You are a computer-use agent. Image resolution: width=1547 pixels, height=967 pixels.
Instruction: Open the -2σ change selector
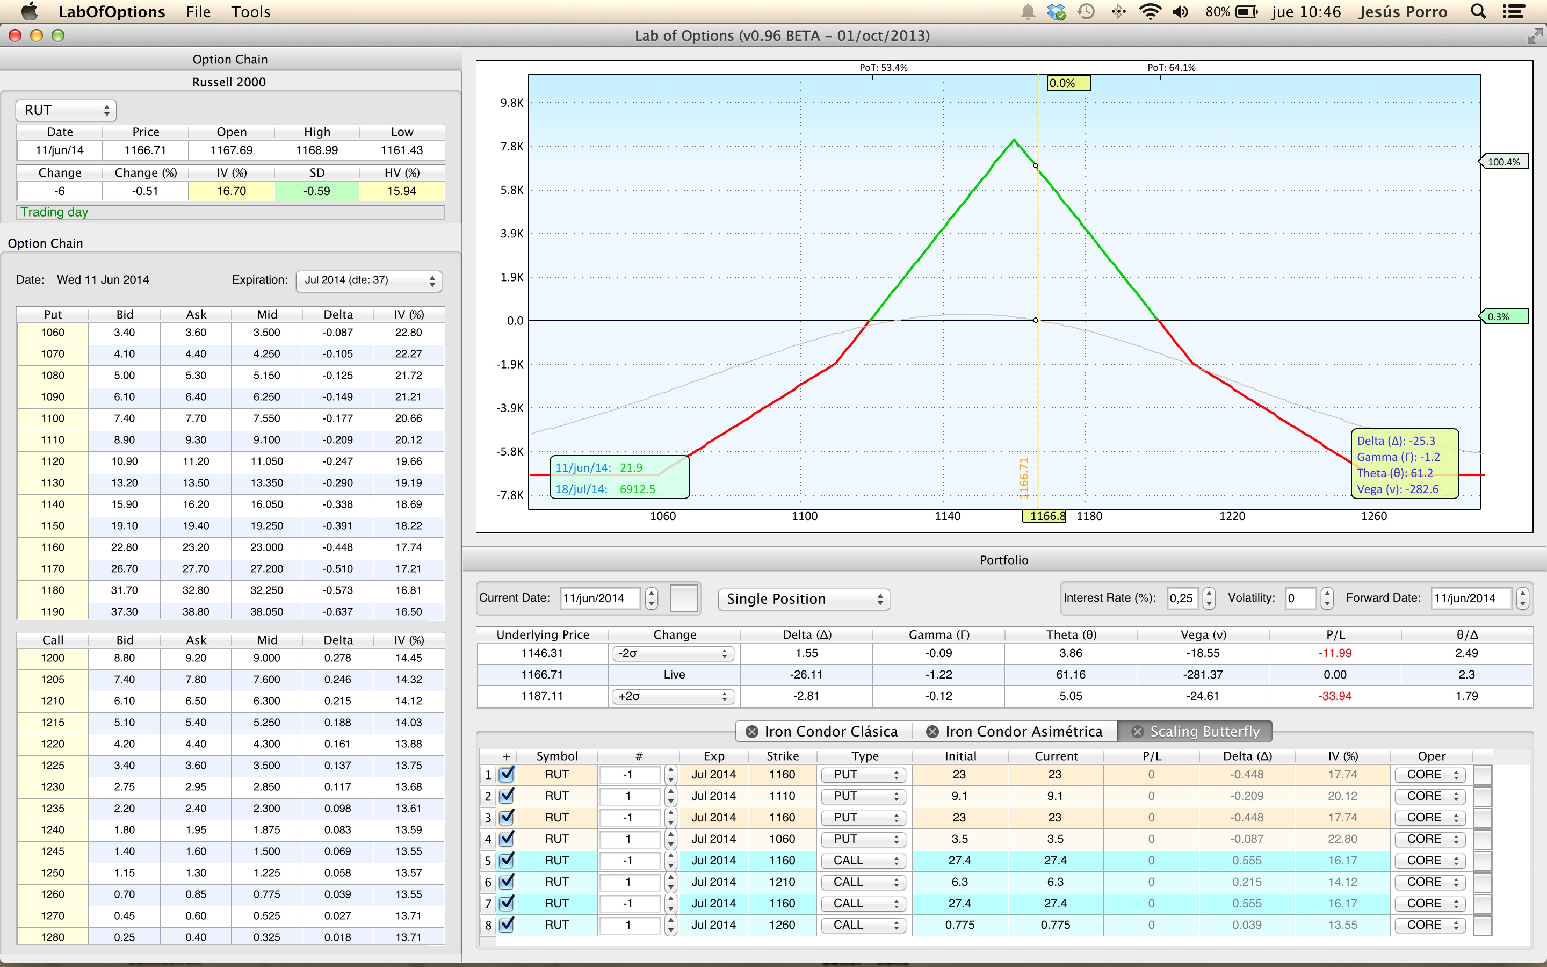673,654
